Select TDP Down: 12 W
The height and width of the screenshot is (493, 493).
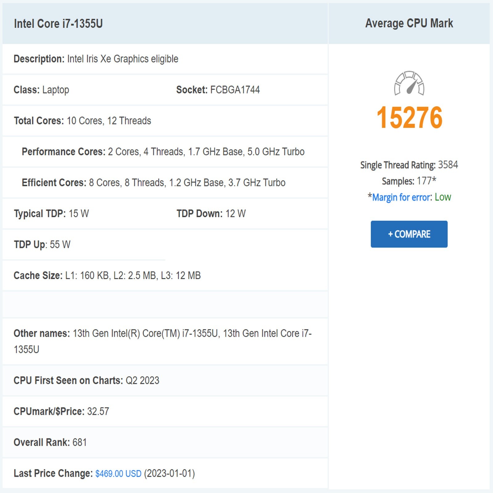tap(211, 214)
